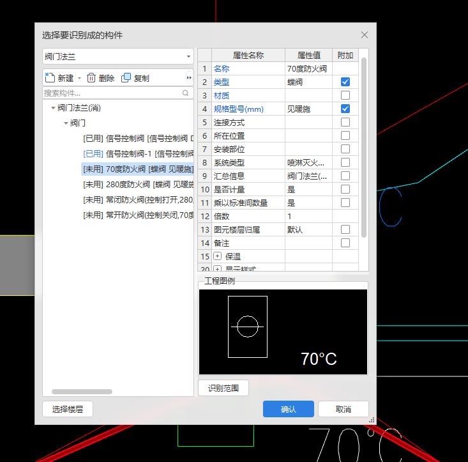
Task: Collapse the 阀门 tree node
Action: 66,123
